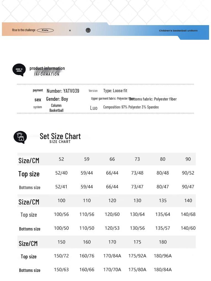Image resolution: width=211 pixels, height=281 pixels.
Task: Click the 180/84A bottoms size cell
Action: 163,270
